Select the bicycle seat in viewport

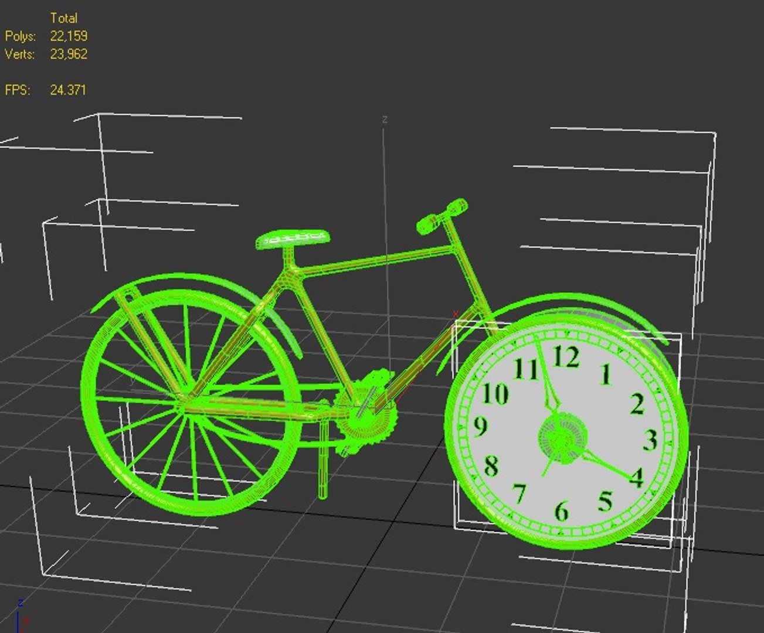[x=293, y=239]
